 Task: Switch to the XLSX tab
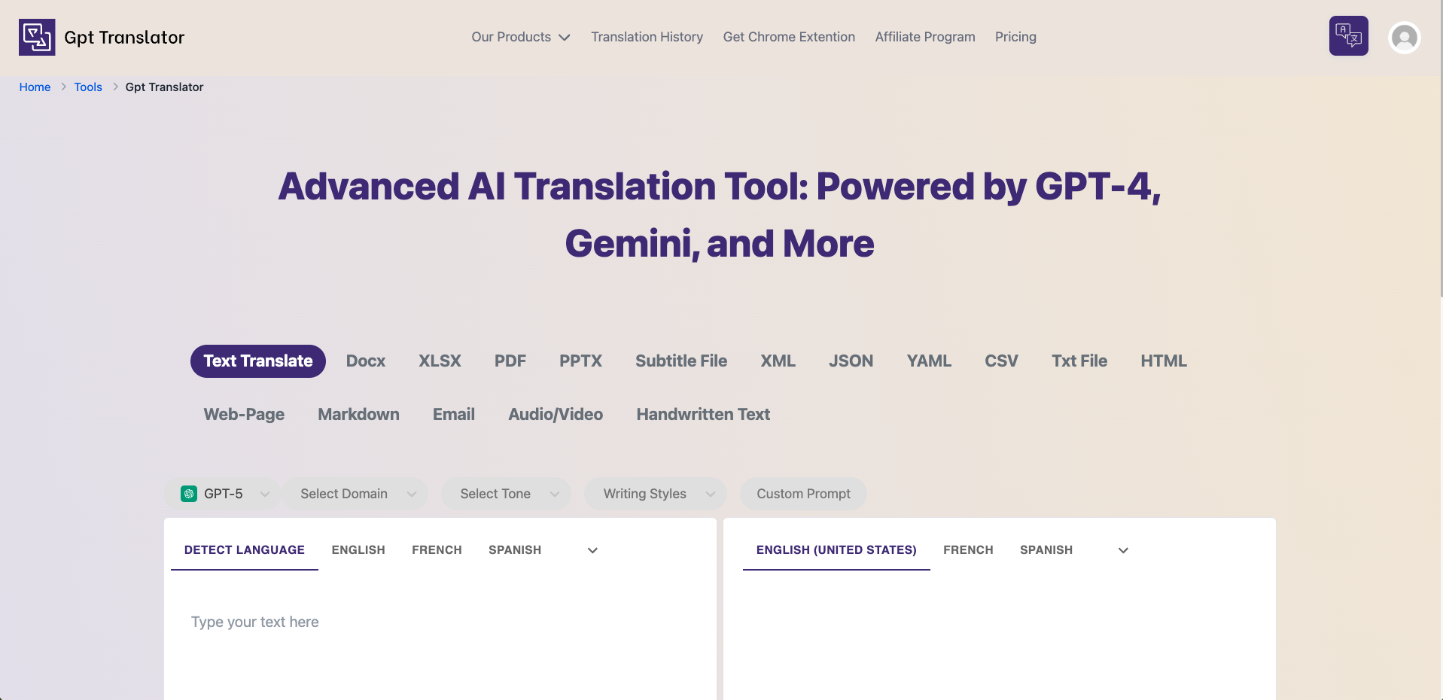click(x=440, y=361)
